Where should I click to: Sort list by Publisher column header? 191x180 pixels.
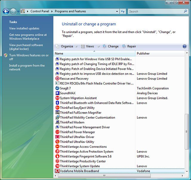[x=160, y=53]
